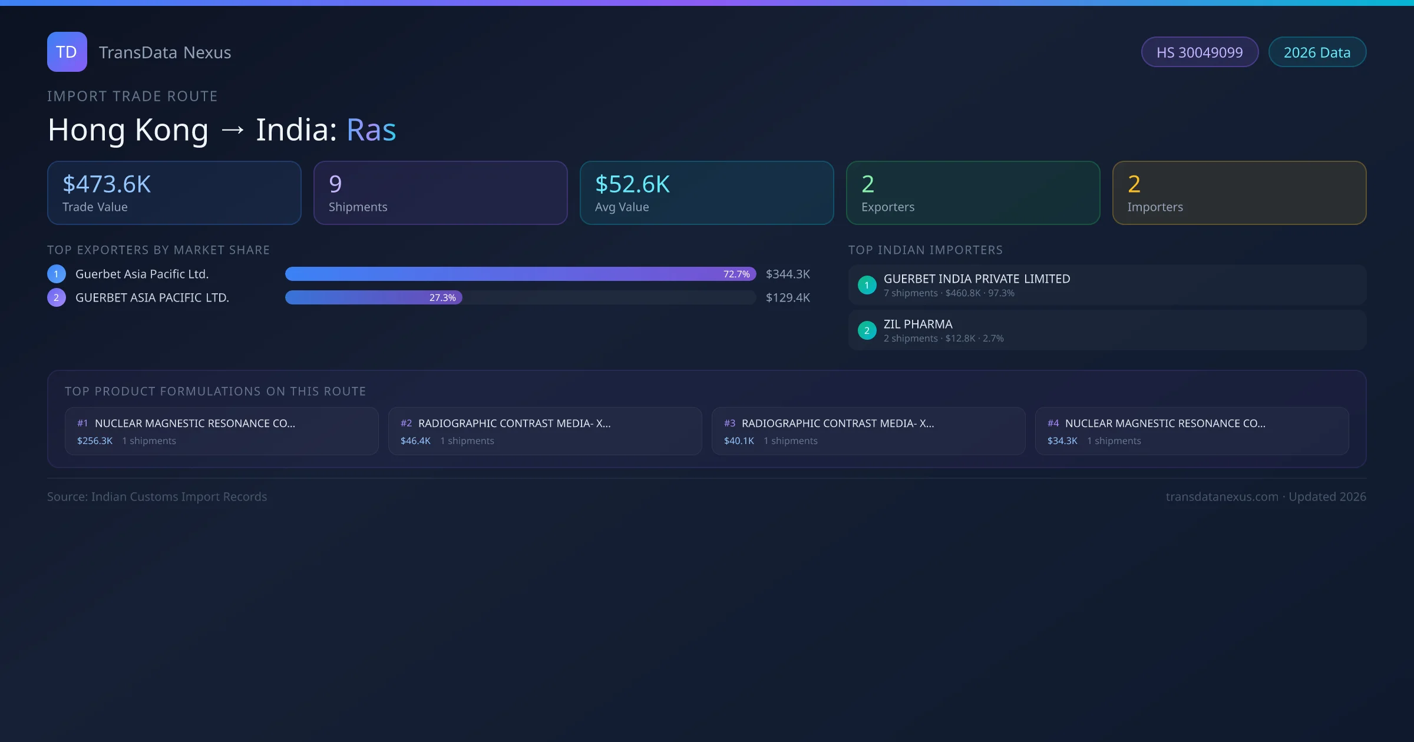The width and height of the screenshot is (1414, 742).
Task: Click the 2026 Data badge
Action: [x=1317, y=52]
